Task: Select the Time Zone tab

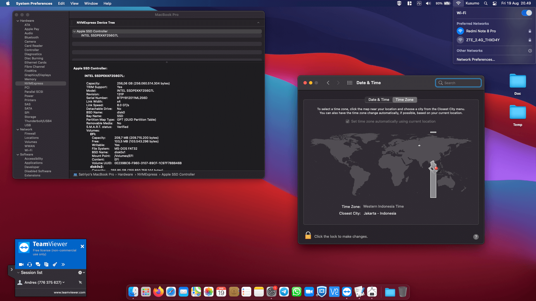Action: (x=405, y=99)
